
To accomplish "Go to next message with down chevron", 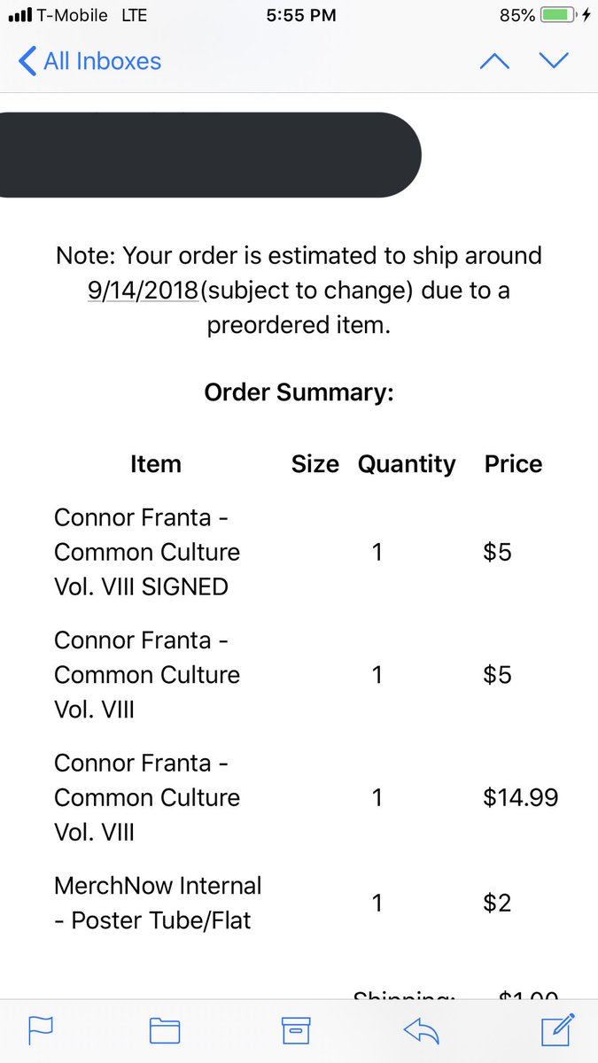I will 553,61.
